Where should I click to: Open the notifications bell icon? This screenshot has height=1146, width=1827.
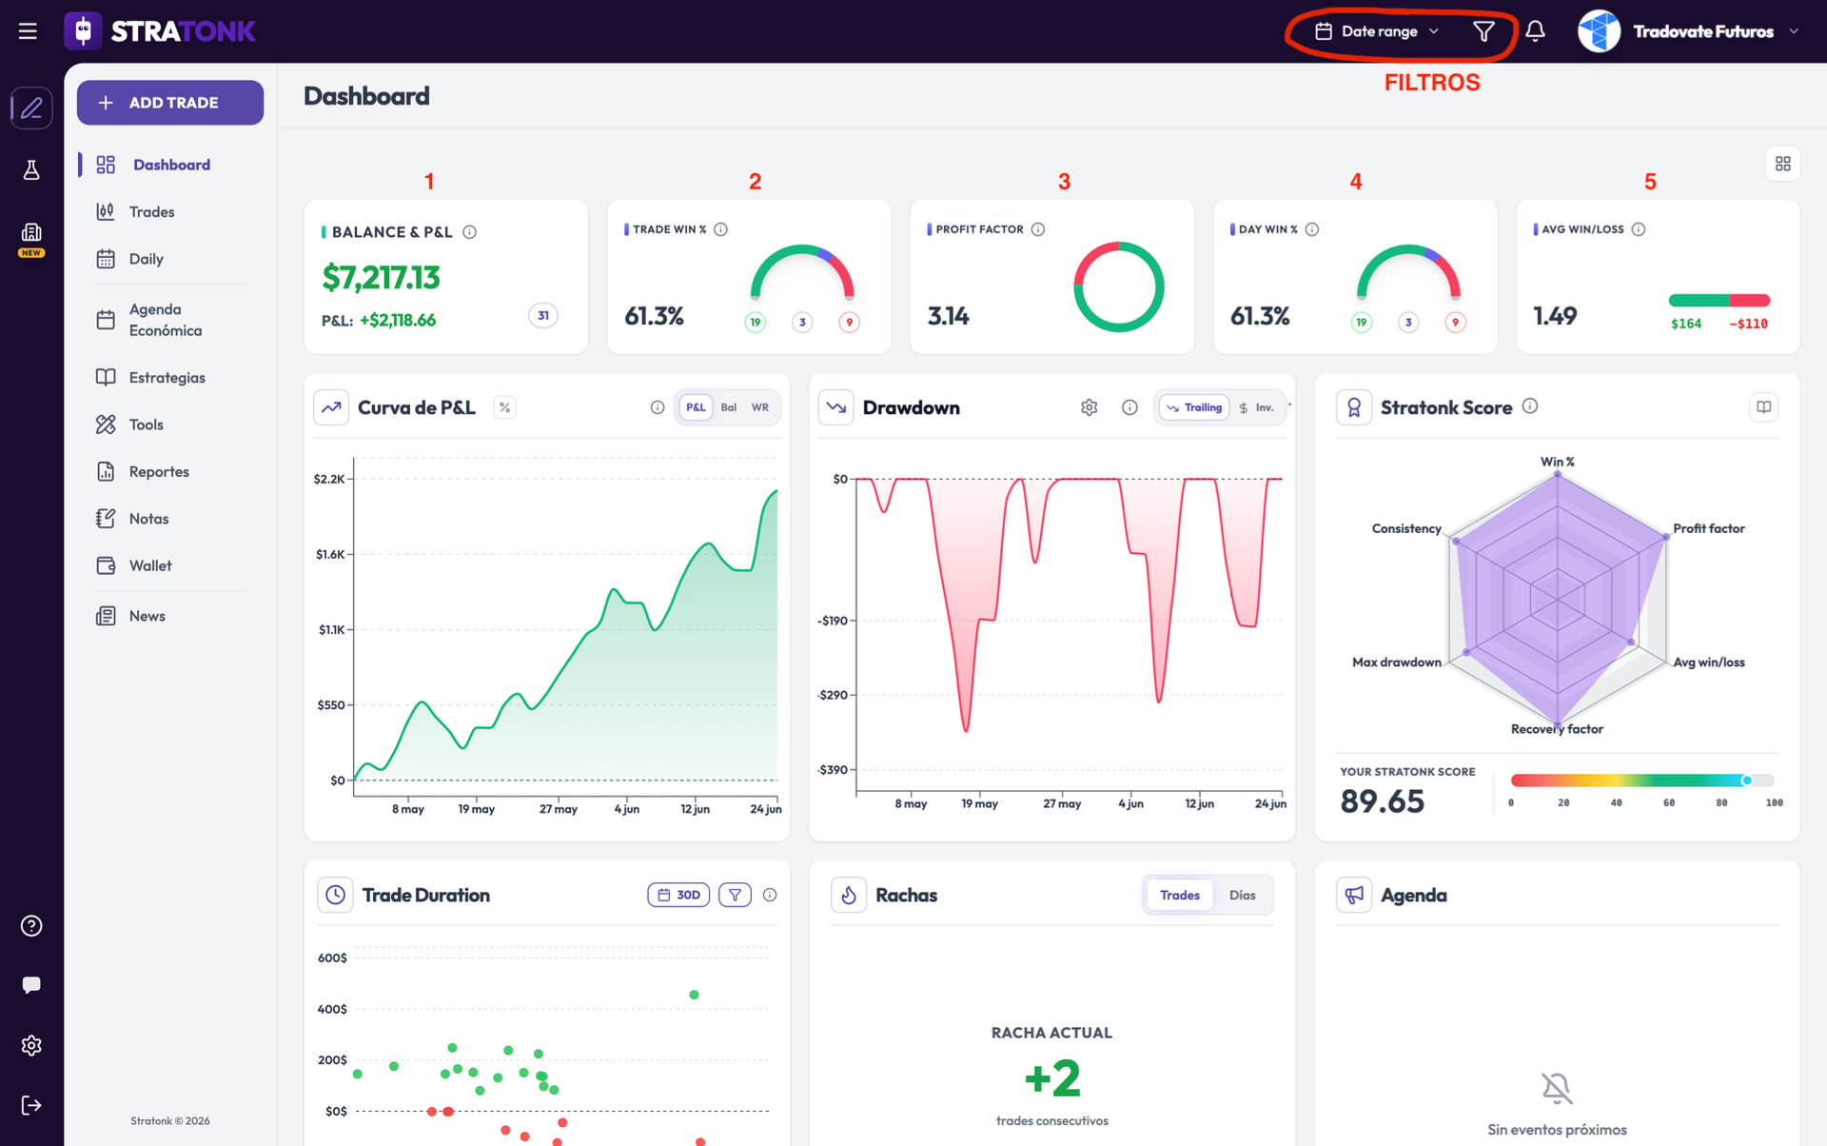tap(1535, 31)
